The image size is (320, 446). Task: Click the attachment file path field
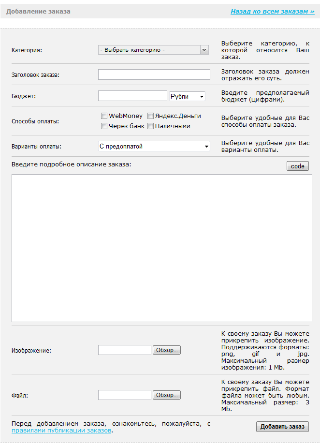point(125,395)
